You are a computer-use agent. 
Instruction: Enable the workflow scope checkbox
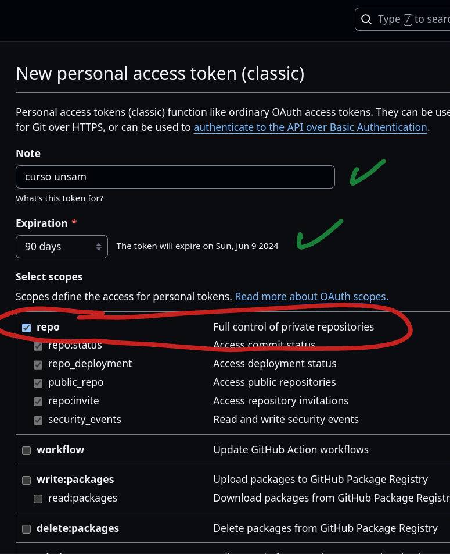26,450
